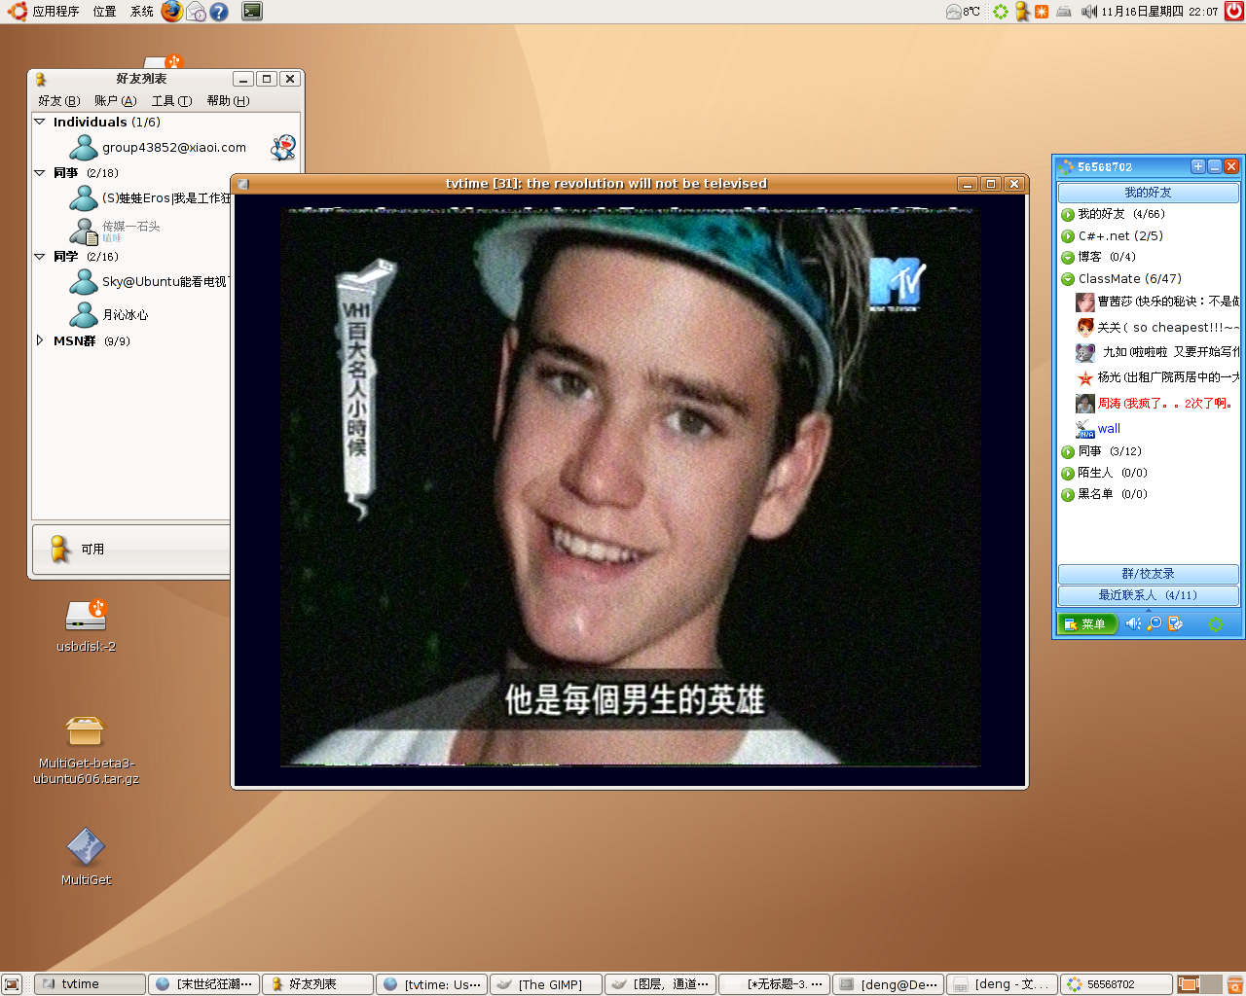Click the tvtime window menu icon in title bar
1246x996 pixels.
(x=243, y=184)
